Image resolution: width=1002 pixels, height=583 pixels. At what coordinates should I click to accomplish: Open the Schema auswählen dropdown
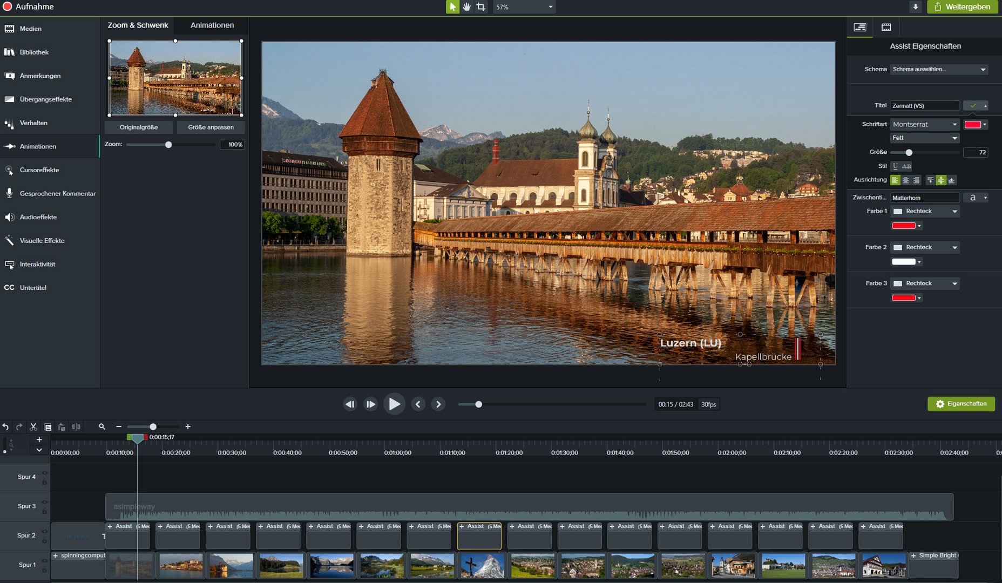tap(939, 69)
